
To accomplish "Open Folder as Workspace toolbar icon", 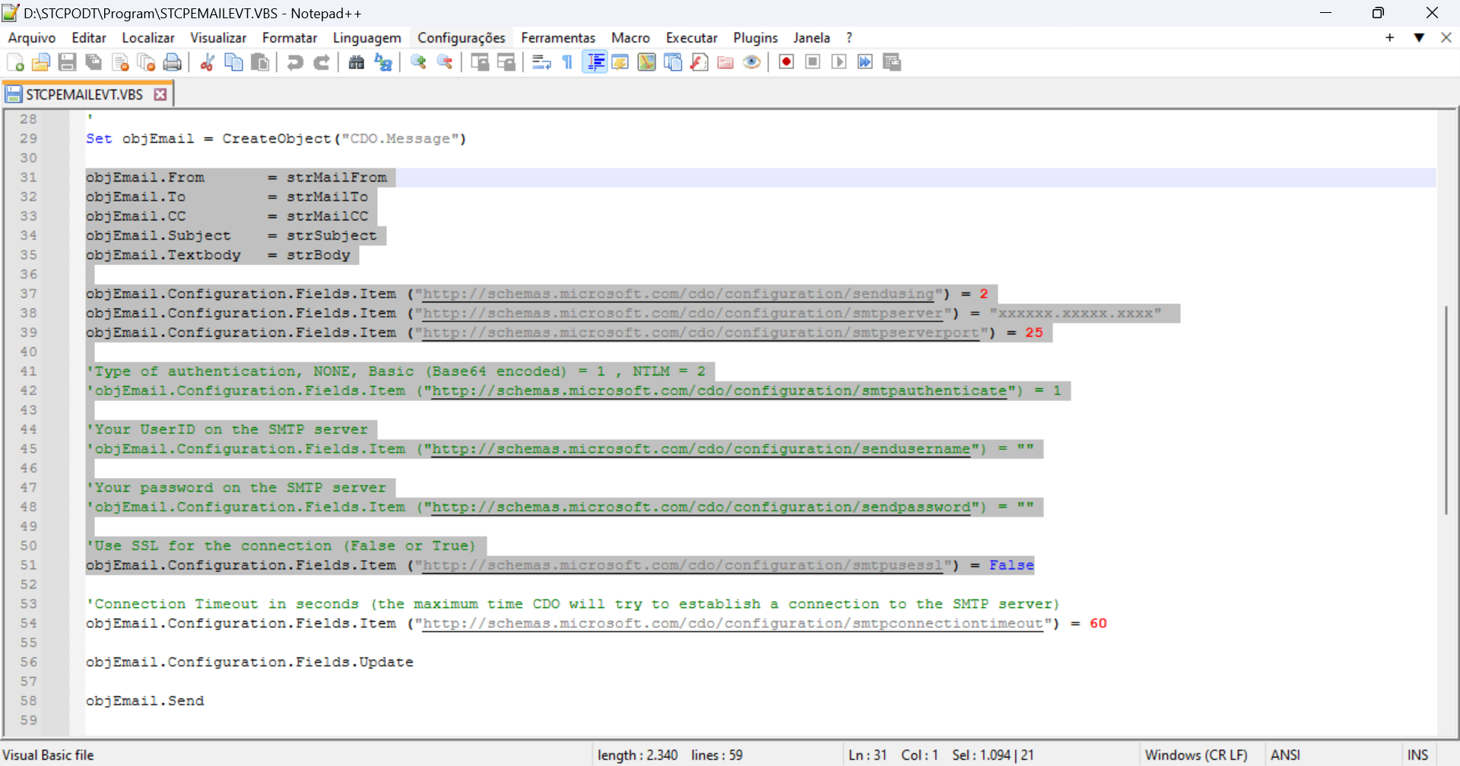I will coord(725,62).
